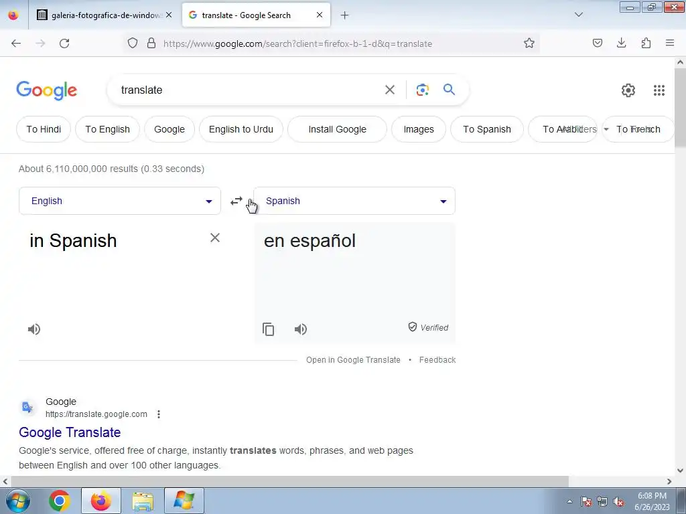Apply the To Hindi filter chip
Viewport: 686px width, 514px height.
tap(44, 129)
